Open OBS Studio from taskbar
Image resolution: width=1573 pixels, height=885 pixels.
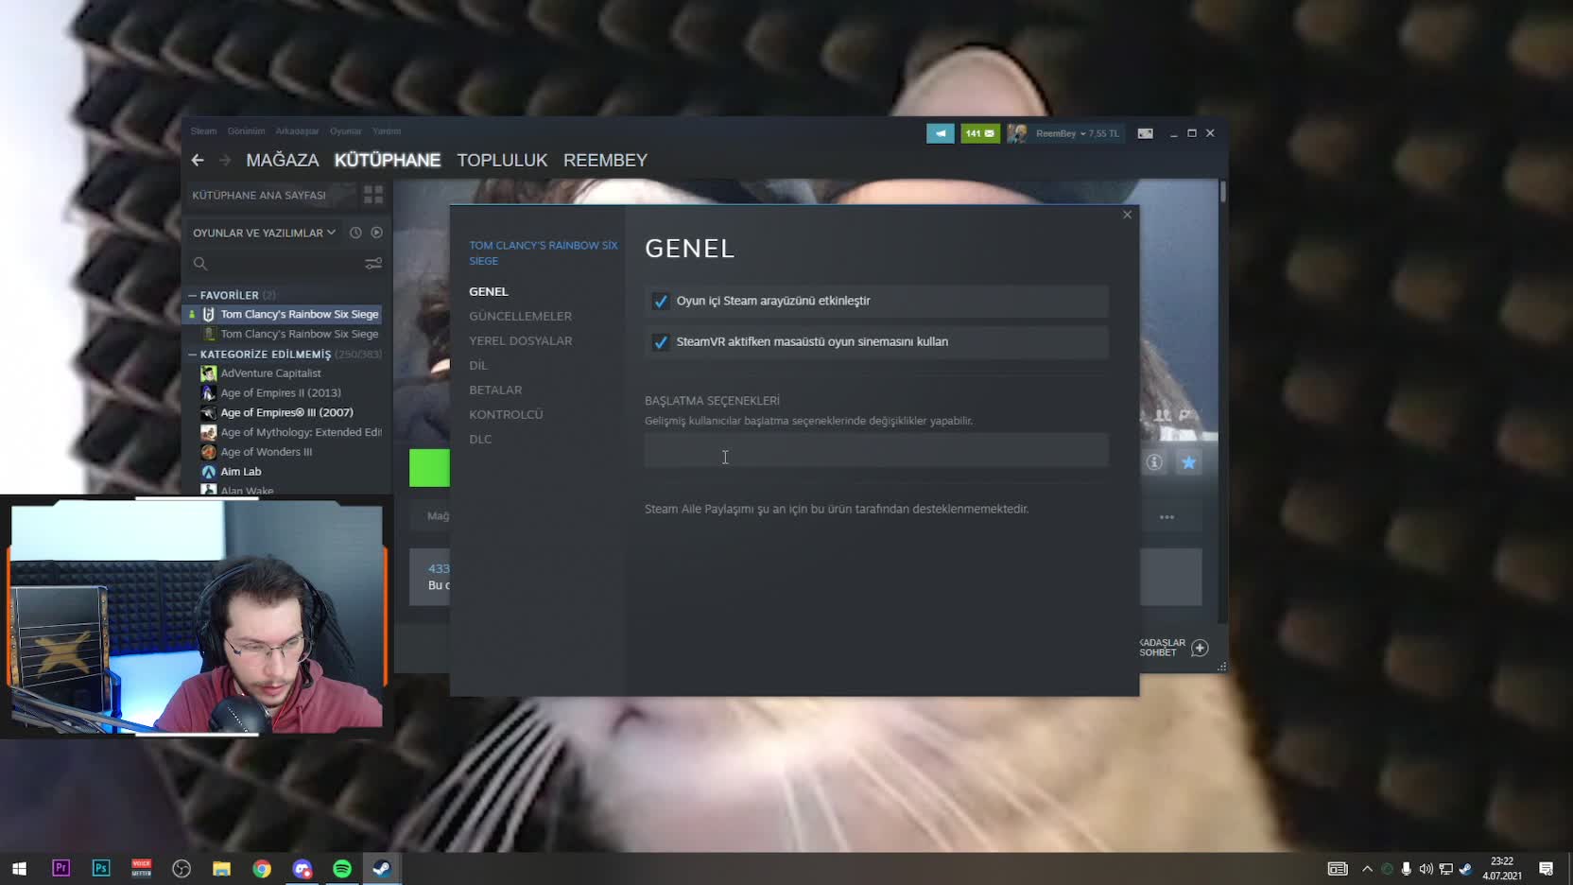(181, 868)
